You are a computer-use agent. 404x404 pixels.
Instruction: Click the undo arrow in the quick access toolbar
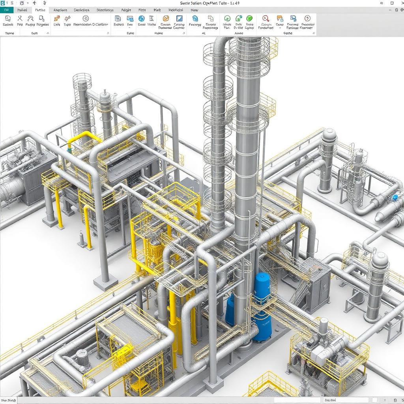[35, 3]
